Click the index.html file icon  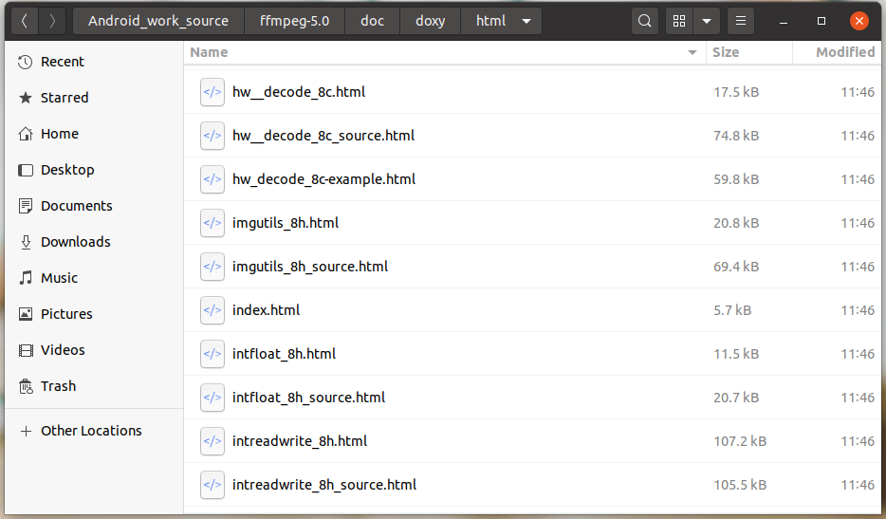pyautogui.click(x=212, y=310)
